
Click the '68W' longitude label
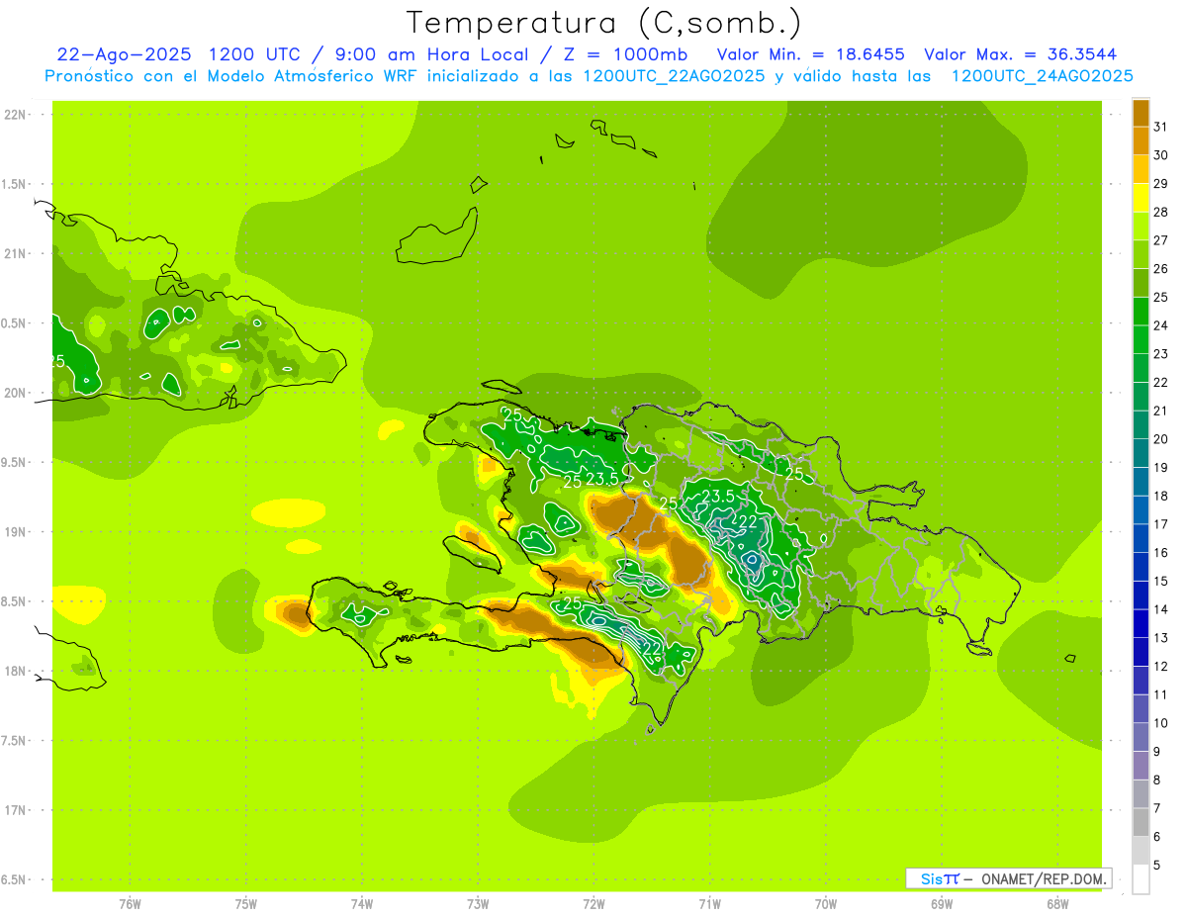point(1057,903)
